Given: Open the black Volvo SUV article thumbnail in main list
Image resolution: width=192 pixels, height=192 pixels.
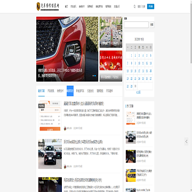Looking at the screenshot, I should (50, 154).
